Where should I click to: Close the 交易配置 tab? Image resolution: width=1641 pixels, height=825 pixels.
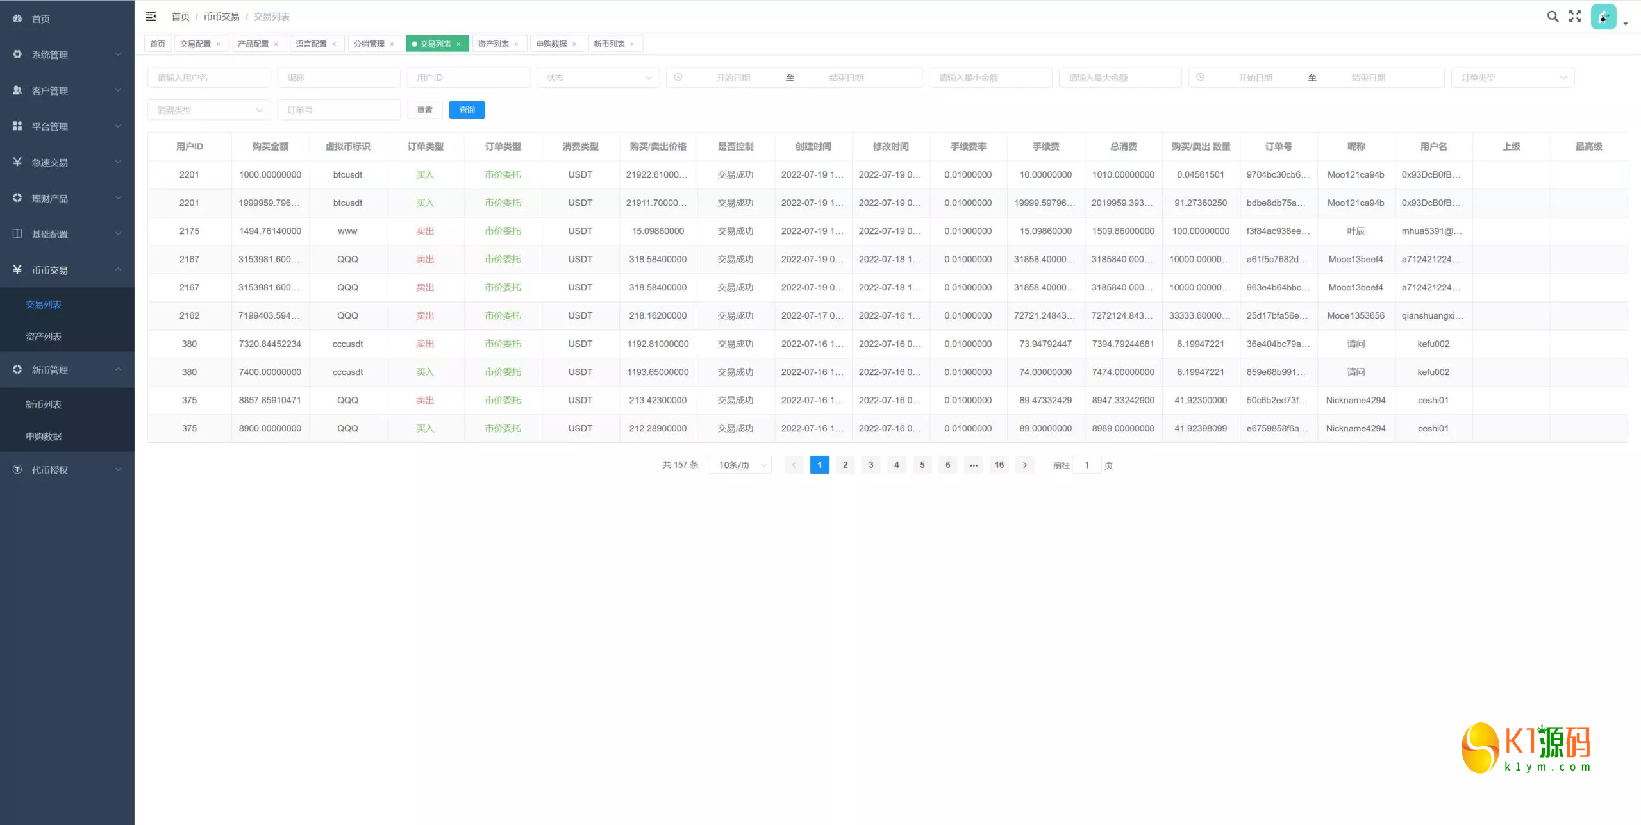click(x=219, y=44)
